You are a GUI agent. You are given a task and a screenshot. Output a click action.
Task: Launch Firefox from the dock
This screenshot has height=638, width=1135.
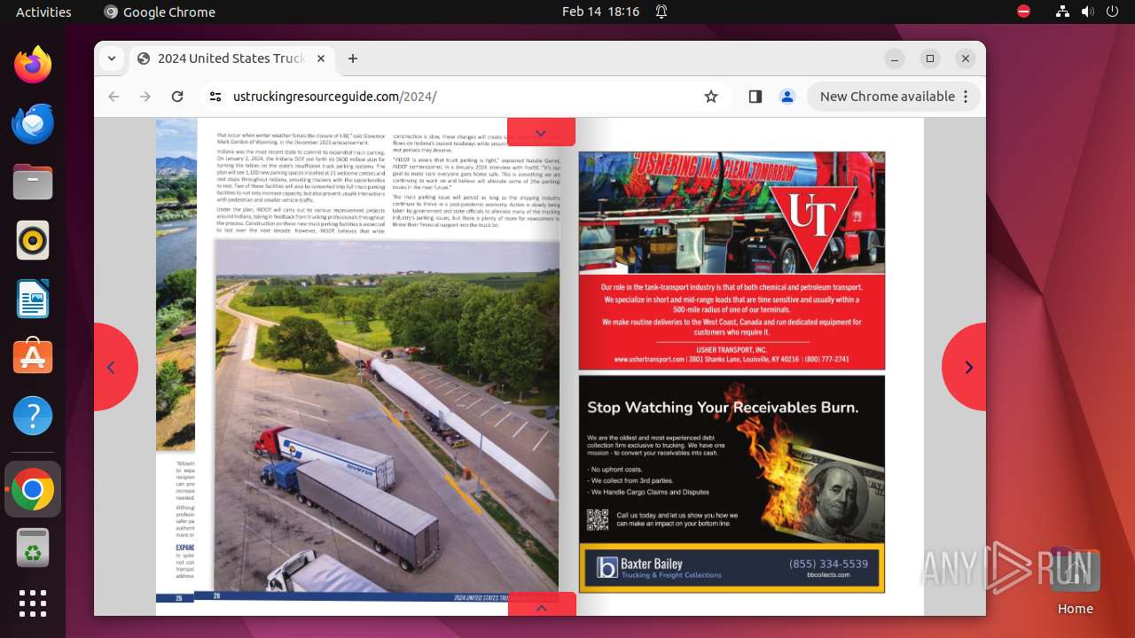click(x=33, y=66)
